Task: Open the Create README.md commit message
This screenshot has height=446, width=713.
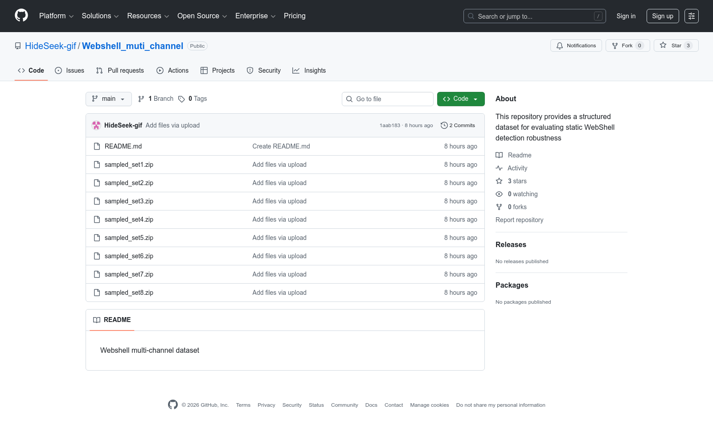Action: coord(281,146)
